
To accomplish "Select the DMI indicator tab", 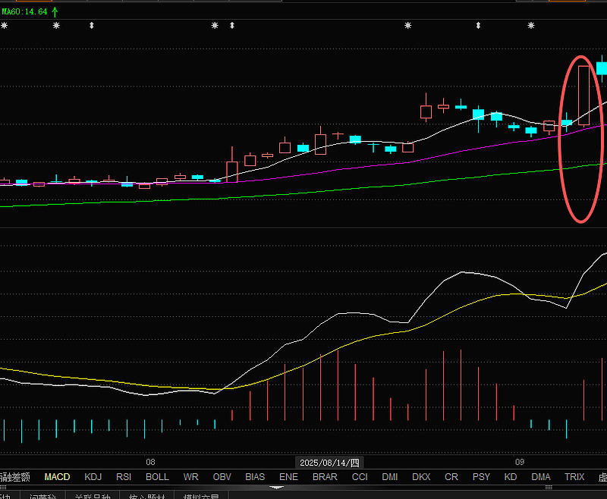I will pos(390,477).
